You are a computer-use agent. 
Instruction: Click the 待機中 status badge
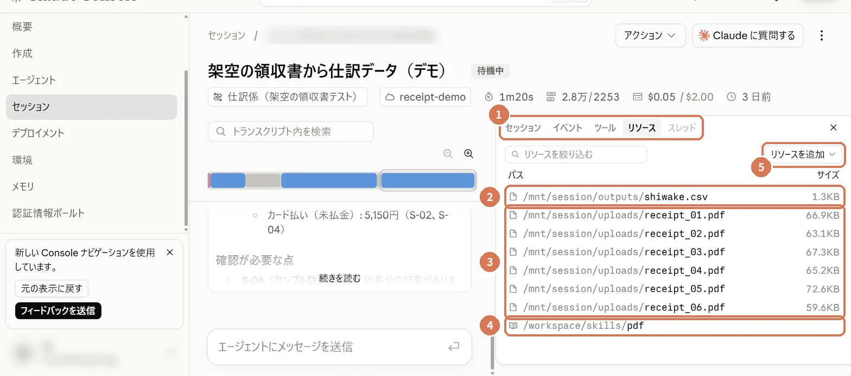490,70
